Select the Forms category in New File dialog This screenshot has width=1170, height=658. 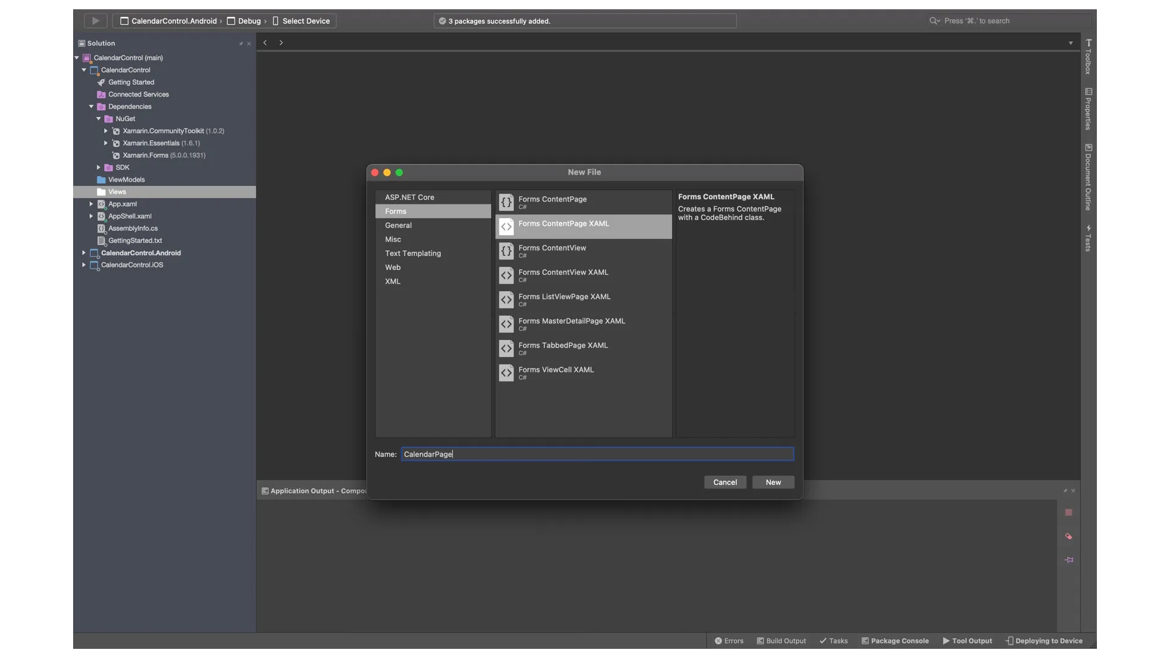[x=395, y=210]
